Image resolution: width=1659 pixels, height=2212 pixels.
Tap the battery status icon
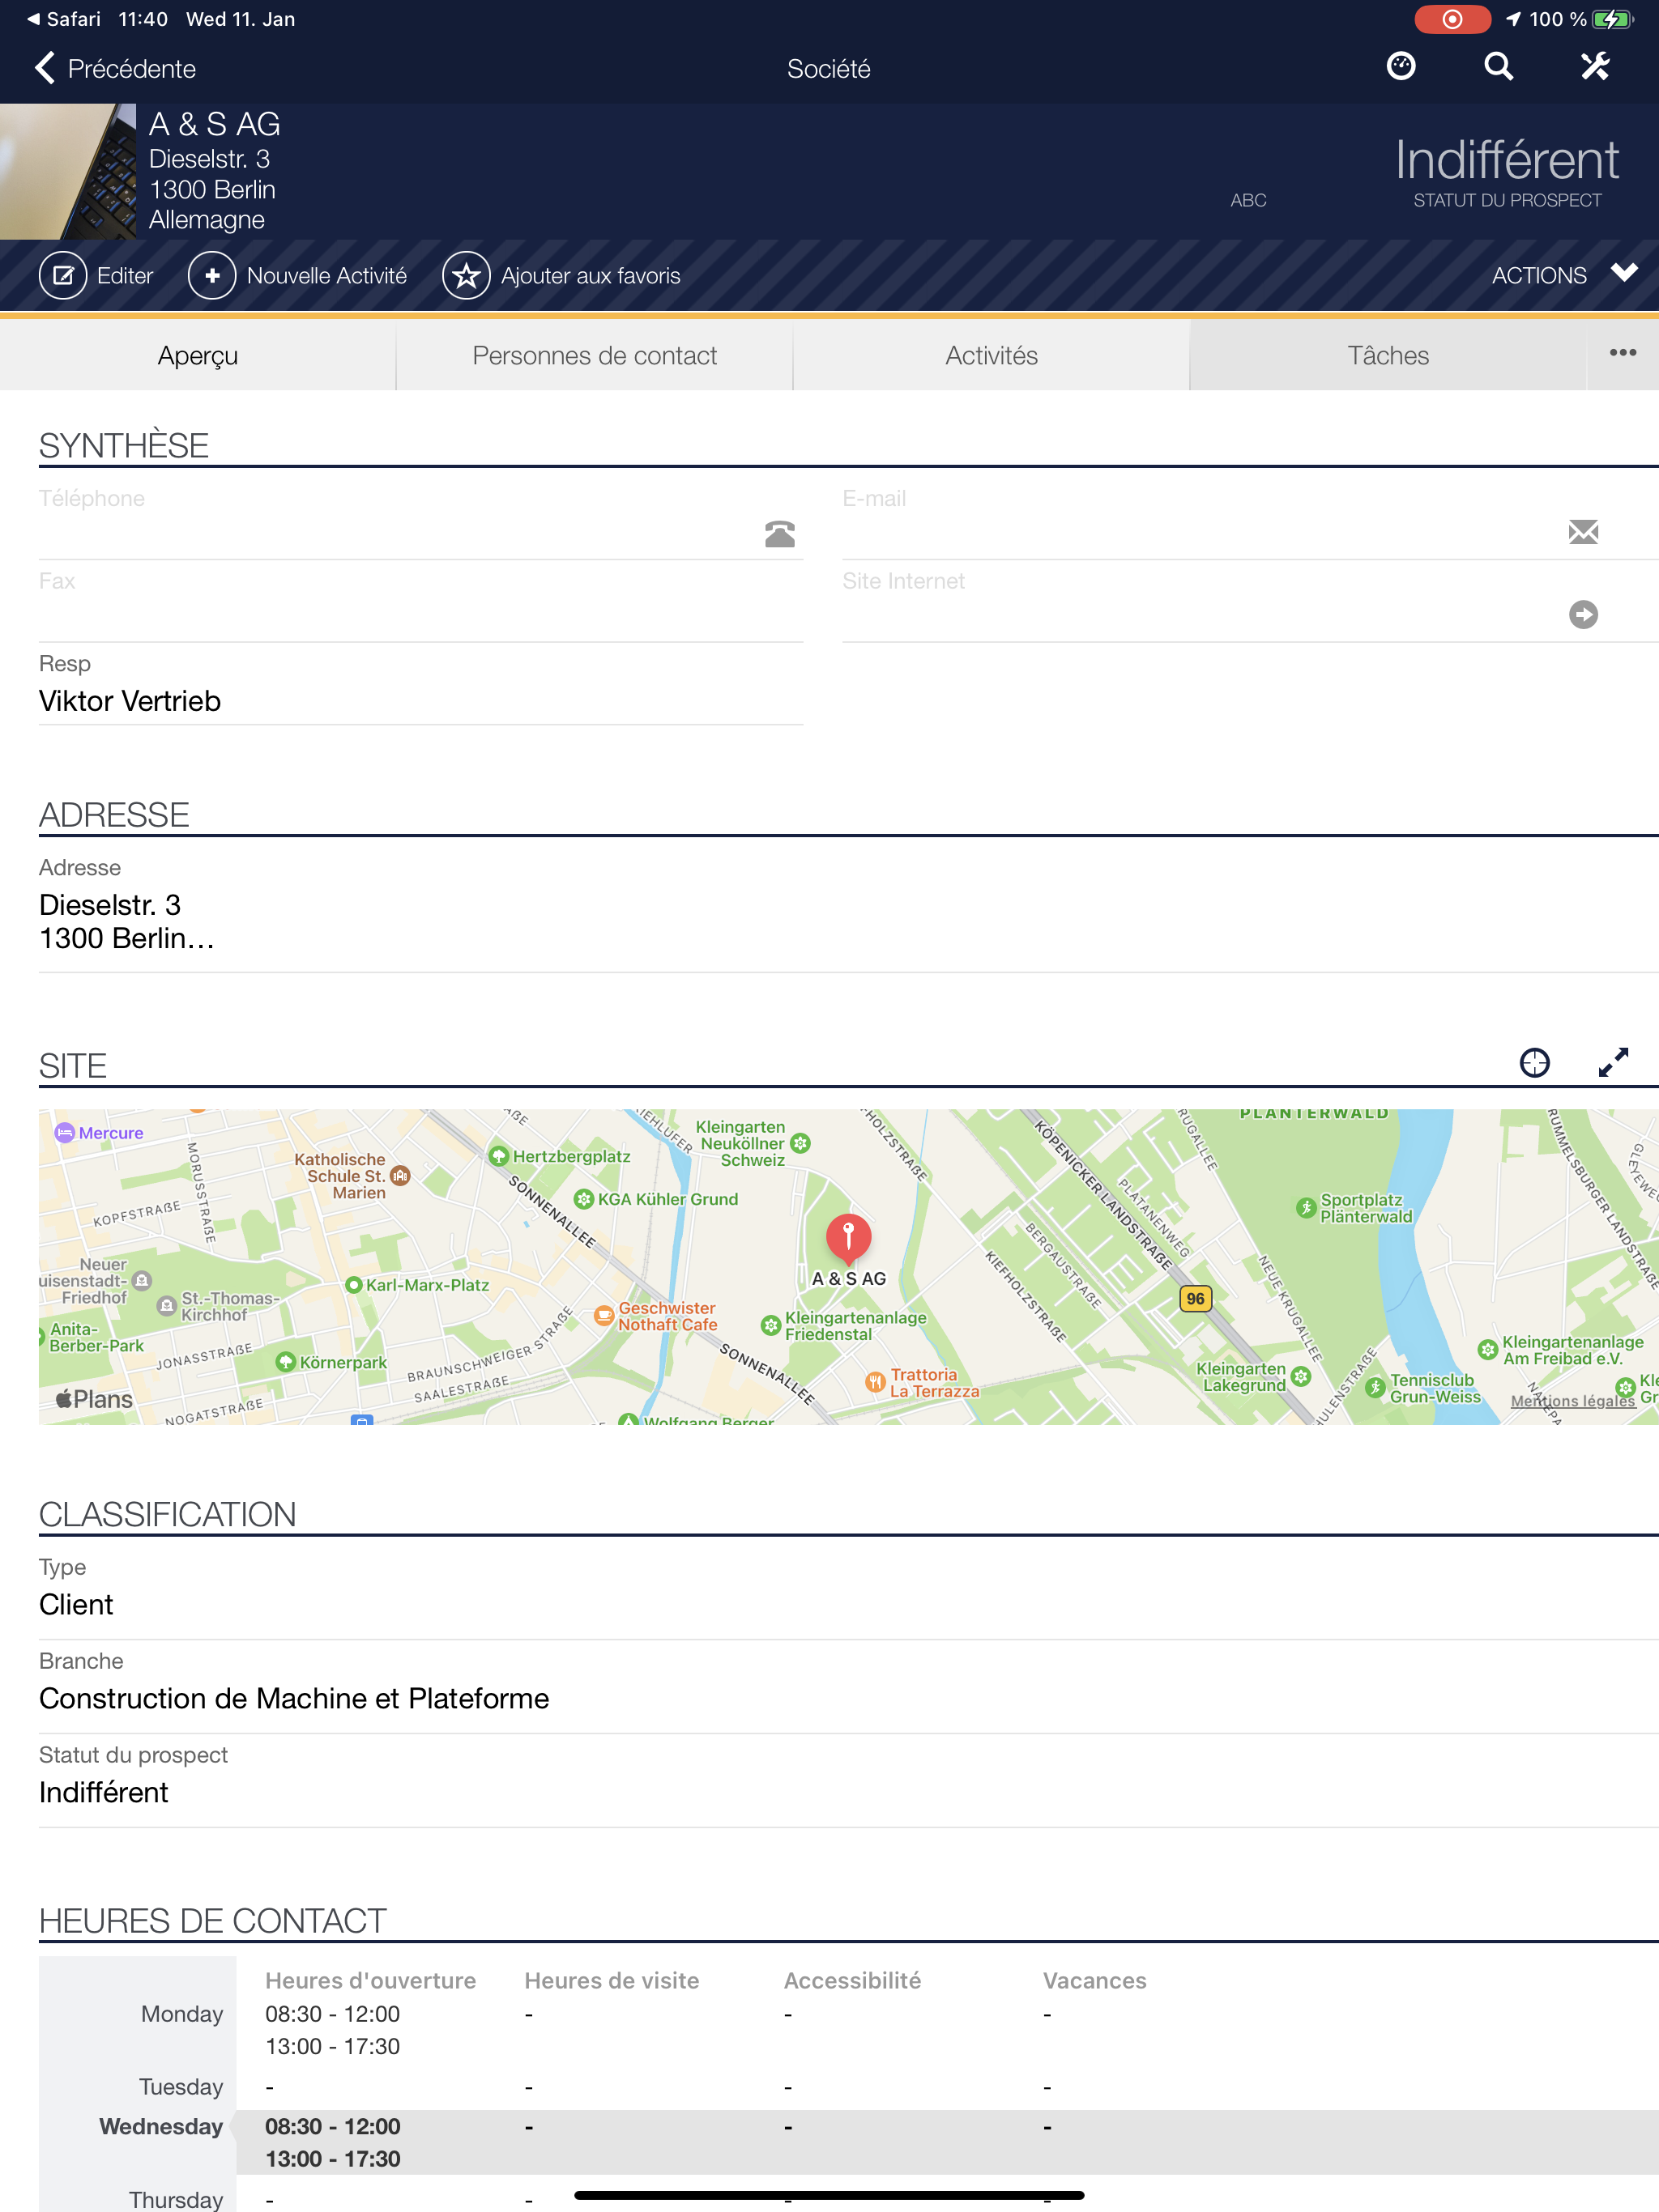tap(1612, 19)
